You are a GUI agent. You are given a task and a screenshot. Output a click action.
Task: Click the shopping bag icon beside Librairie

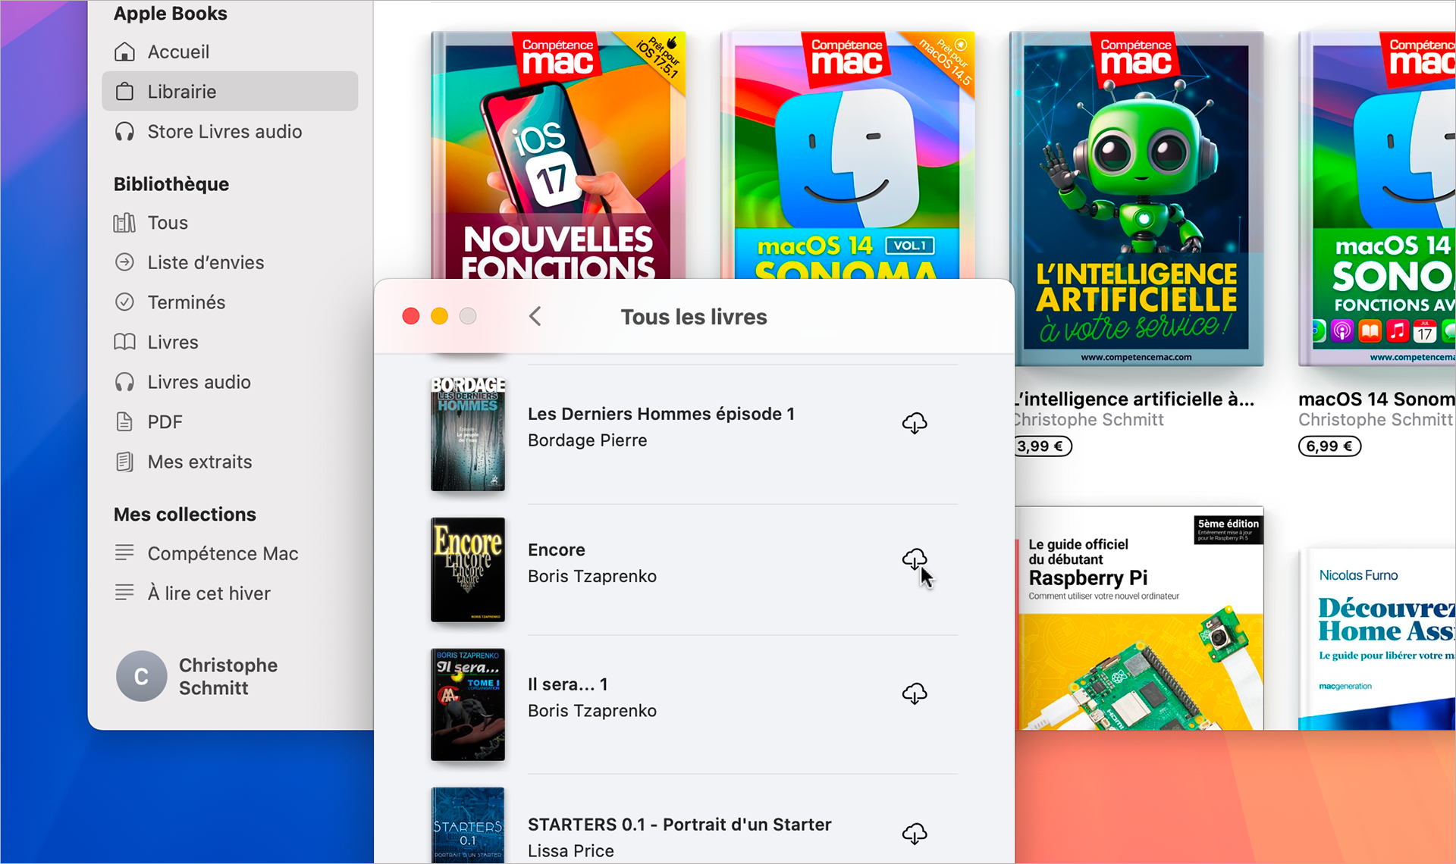(124, 92)
